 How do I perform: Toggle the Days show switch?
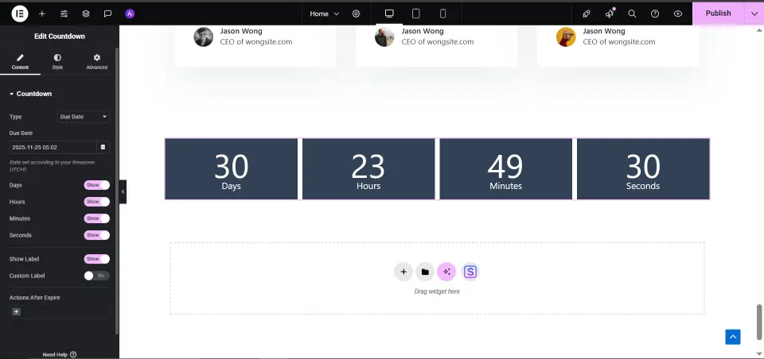tap(96, 185)
